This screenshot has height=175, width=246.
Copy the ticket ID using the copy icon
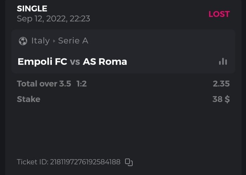(x=129, y=162)
